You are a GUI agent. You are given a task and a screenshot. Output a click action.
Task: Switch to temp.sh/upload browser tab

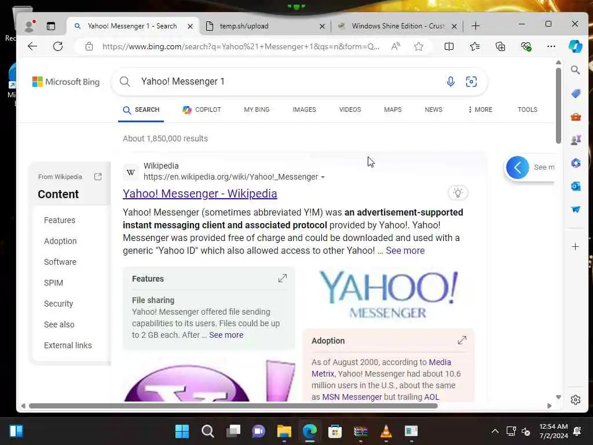[x=265, y=26]
